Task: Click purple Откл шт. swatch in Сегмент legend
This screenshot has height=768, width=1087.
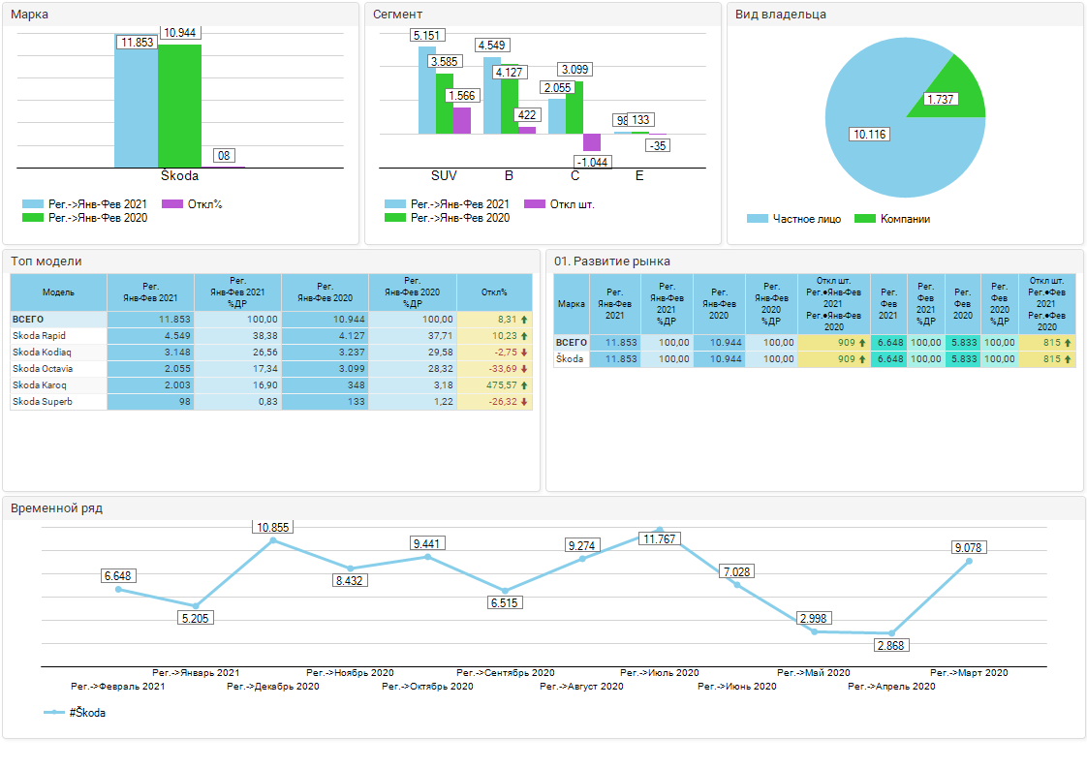Action: 534,204
